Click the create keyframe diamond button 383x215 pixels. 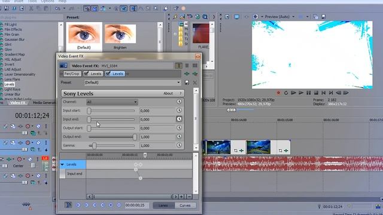[x=111, y=205]
